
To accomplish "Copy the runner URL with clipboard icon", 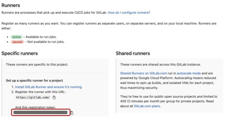I will 54,98.
